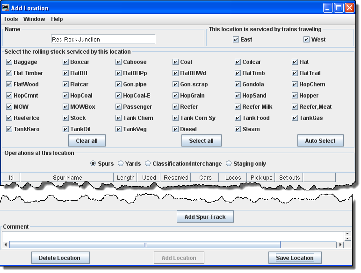Click the Save Location button
Image resolution: width=361 pixels, height=273 pixels.
pos(295,258)
